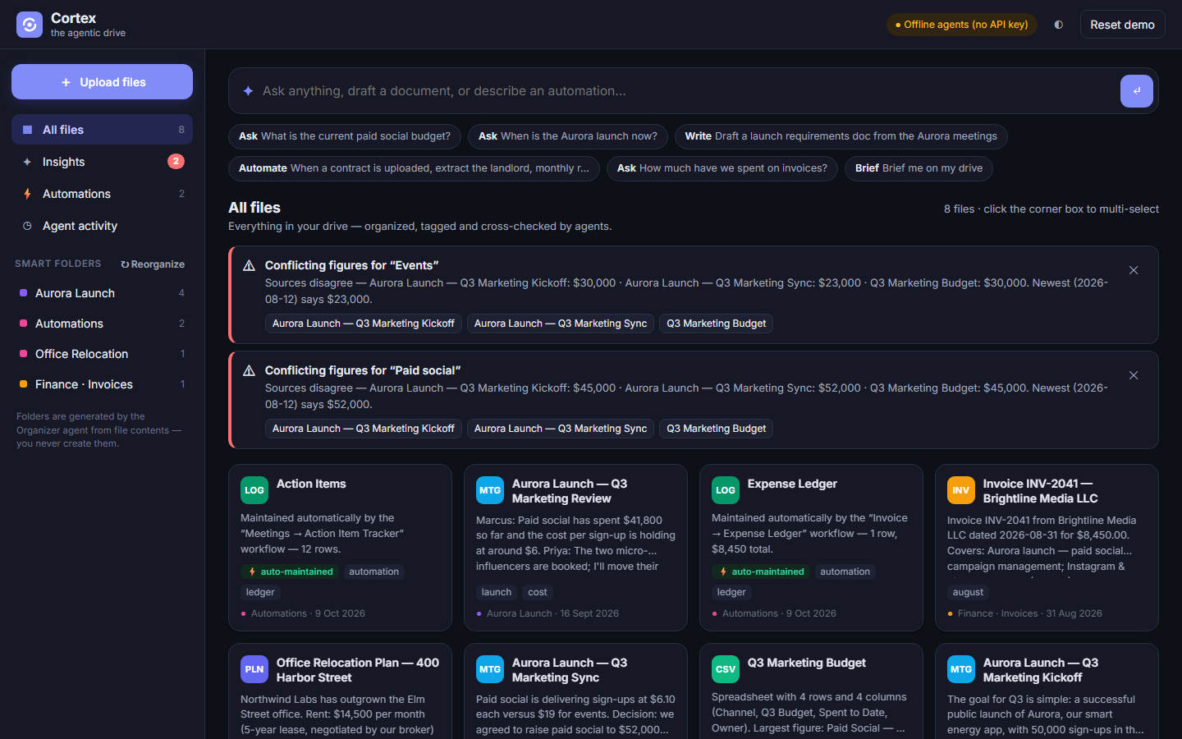Dismiss the "Paid social" conflicting figures alert
Screen dimensions: 1182x739
pyautogui.click(x=1134, y=375)
